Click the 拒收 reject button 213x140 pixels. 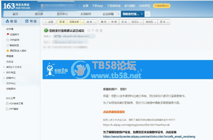[x=124, y=22]
